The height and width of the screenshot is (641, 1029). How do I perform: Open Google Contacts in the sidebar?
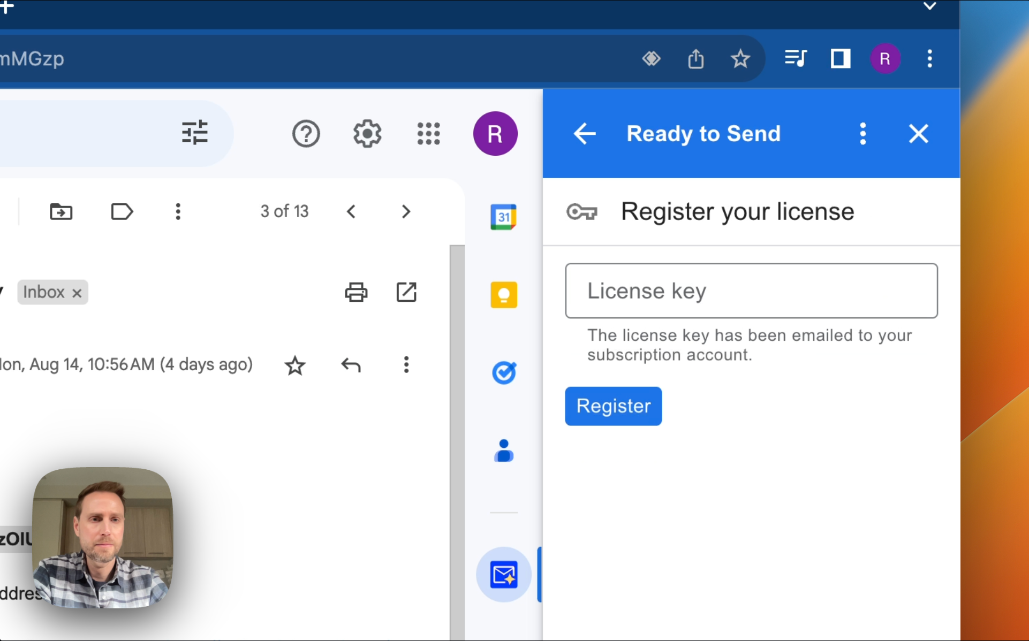pyautogui.click(x=503, y=451)
